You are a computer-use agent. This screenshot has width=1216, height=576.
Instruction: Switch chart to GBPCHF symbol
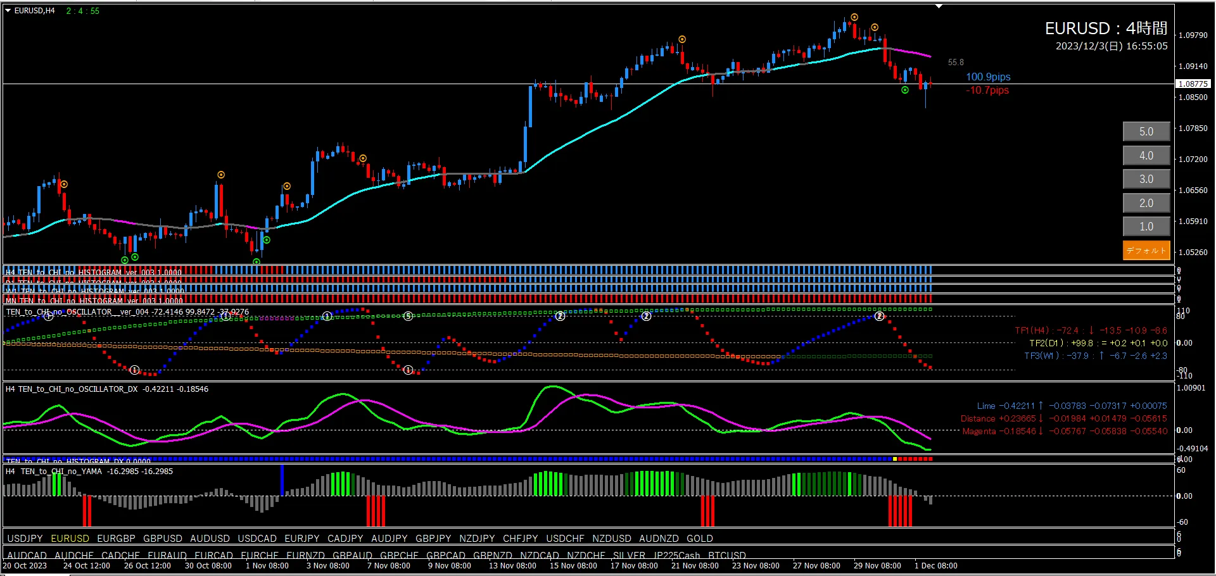tap(400, 556)
